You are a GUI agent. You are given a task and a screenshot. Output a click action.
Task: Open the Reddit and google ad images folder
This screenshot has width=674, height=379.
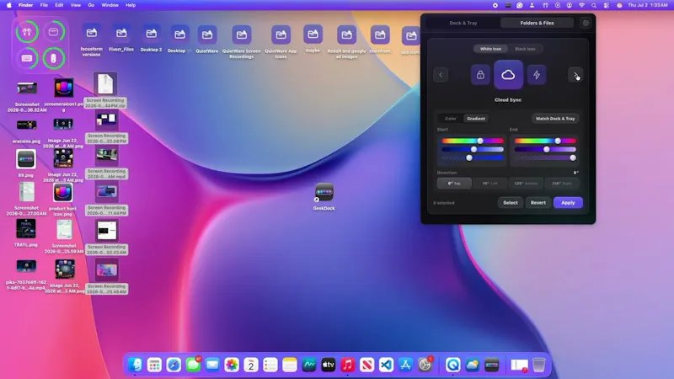point(346,35)
